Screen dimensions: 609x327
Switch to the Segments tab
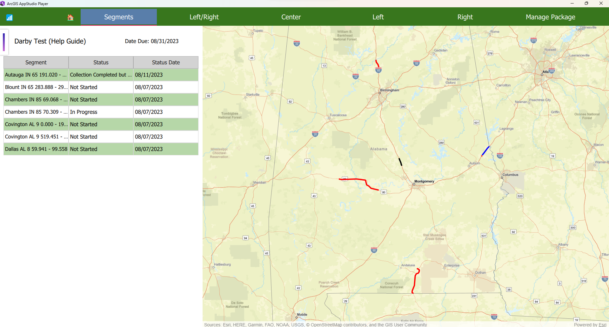click(119, 17)
